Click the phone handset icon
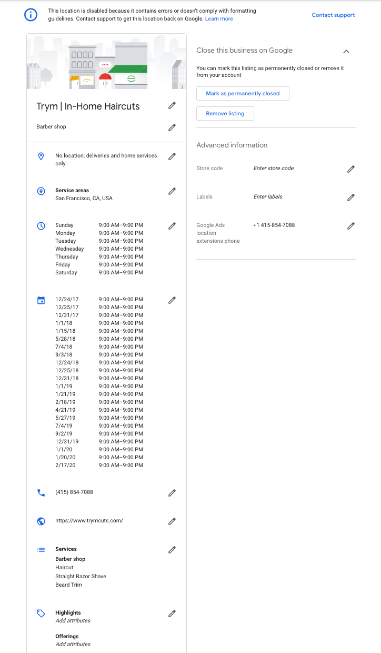The width and height of the screenshot is (381, 653). coord(41,493)
